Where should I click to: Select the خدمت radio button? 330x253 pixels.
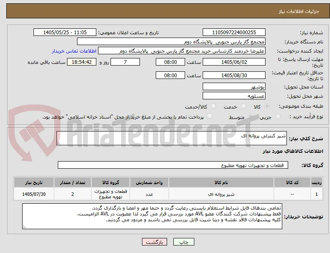click(243, 106)
